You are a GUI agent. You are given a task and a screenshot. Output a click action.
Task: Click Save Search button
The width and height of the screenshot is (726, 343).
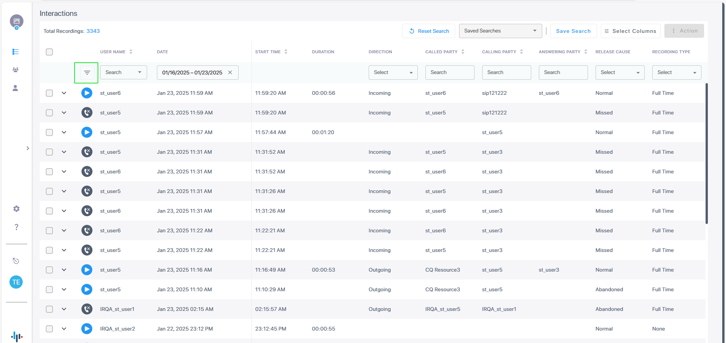point(573,31)
